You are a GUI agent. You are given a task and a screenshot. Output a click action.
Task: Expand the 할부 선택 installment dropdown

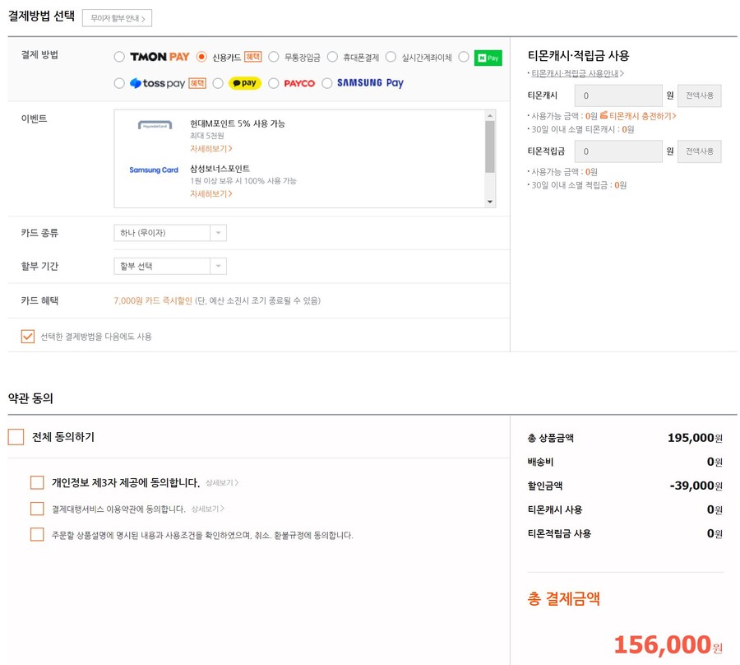[x=169, y=266]
